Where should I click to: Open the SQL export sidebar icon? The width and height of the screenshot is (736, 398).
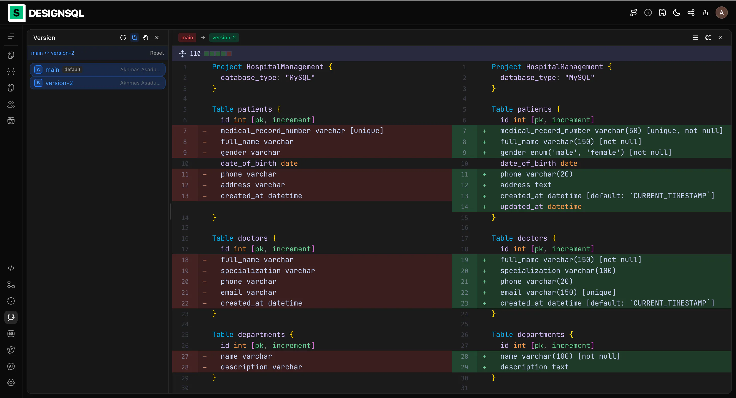[11, 333]
